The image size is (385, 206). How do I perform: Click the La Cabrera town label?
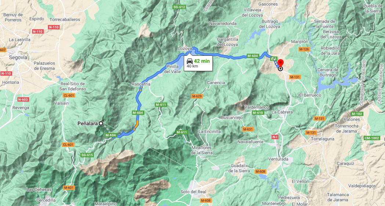pos(282,112)
